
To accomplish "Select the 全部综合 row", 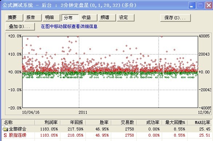I will [107, 129].
